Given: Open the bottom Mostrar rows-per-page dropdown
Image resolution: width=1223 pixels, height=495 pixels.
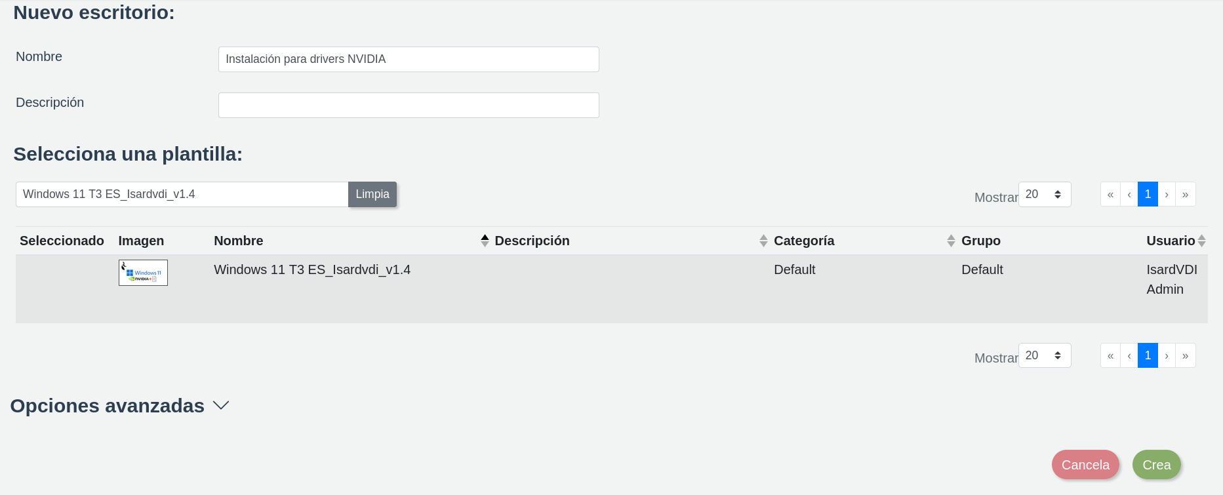Looking at the screenshot, I should pyautogui.click(x=1044, y=356).
